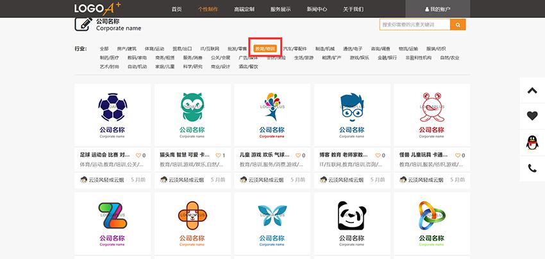
Task: Select the 全部 industry filter
Action: pyautogui.click(x=105, y=49)
